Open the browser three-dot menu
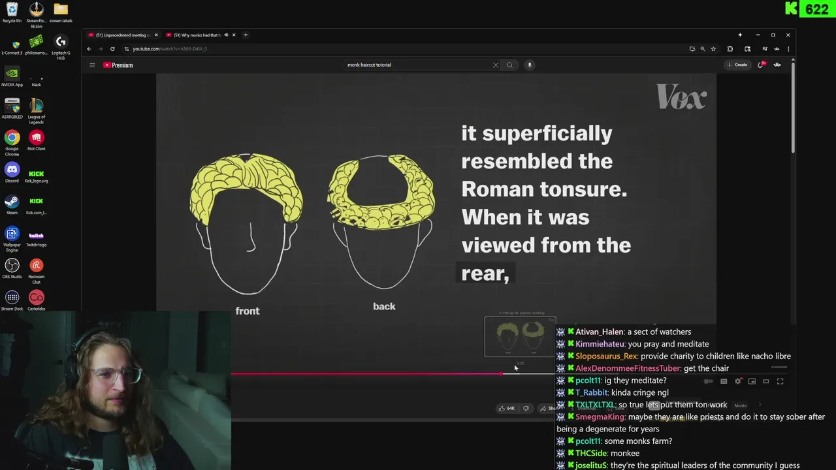The height and width of the screenshot is (470, 836). [x=788, y=49]
